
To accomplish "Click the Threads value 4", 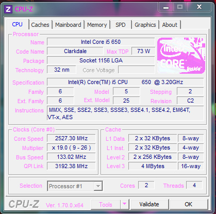I will point(194,185).
